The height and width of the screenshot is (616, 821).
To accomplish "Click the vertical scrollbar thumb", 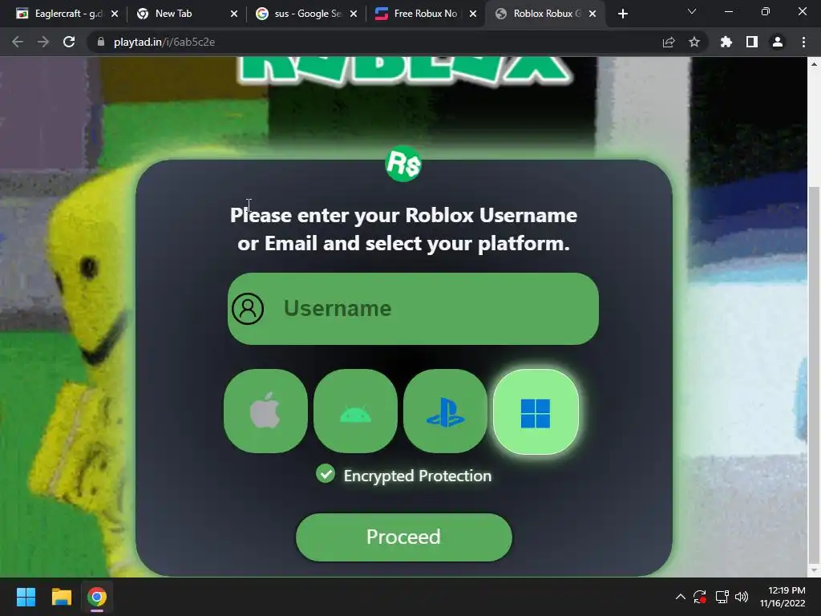I will 814,374.
